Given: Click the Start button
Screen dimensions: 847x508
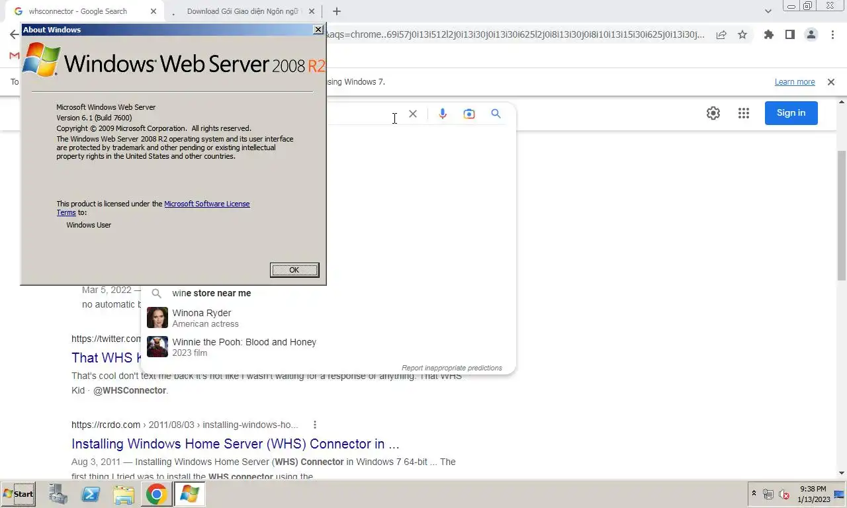Looking at the screenshot, I should coord(19,494).
